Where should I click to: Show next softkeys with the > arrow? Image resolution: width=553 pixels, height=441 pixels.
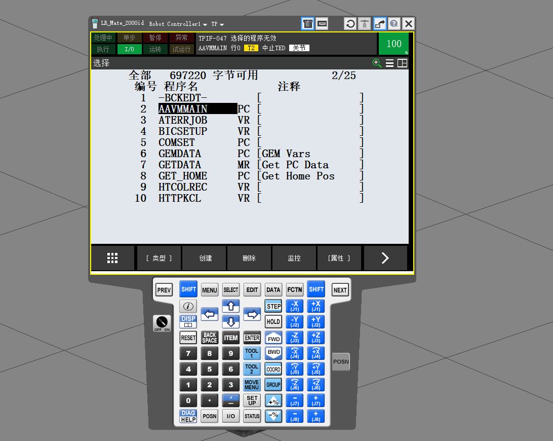pyautogui.click(x=385, y=258)
